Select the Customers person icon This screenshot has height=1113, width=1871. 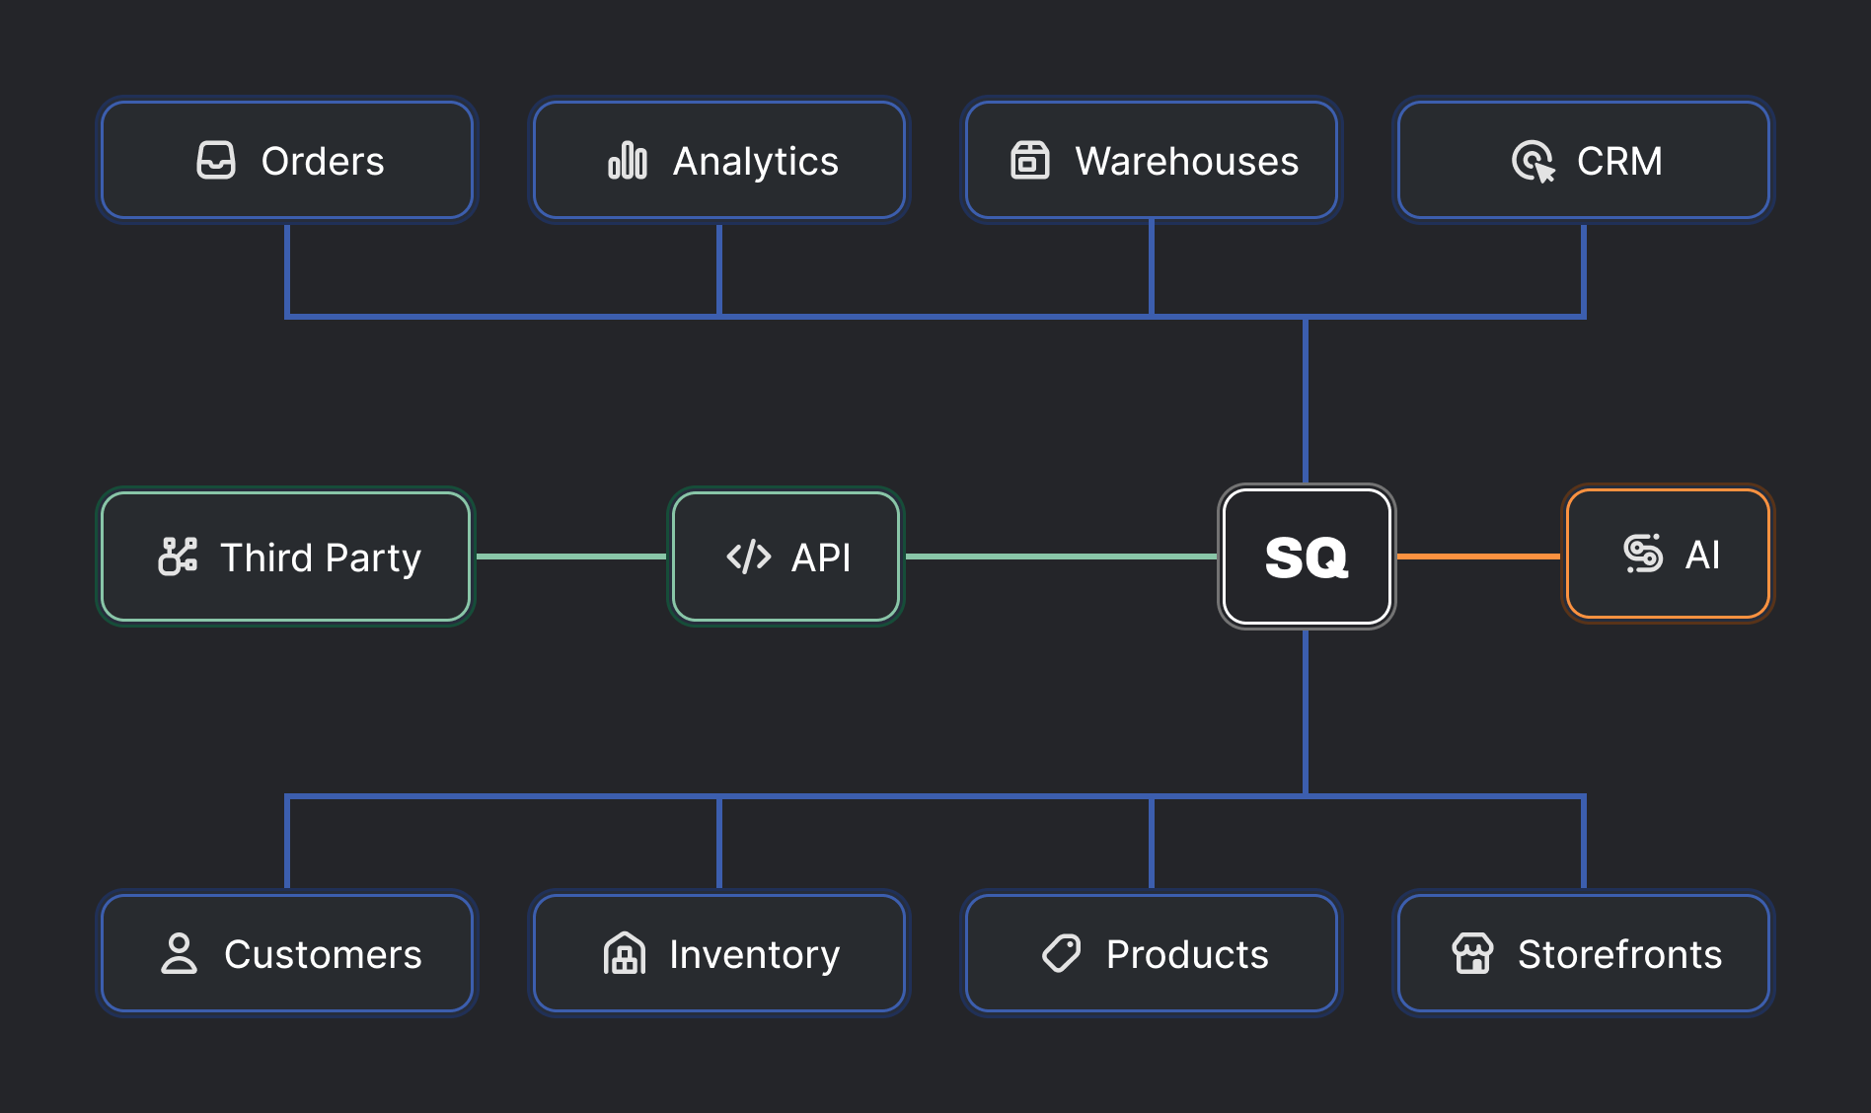[180, 953]
